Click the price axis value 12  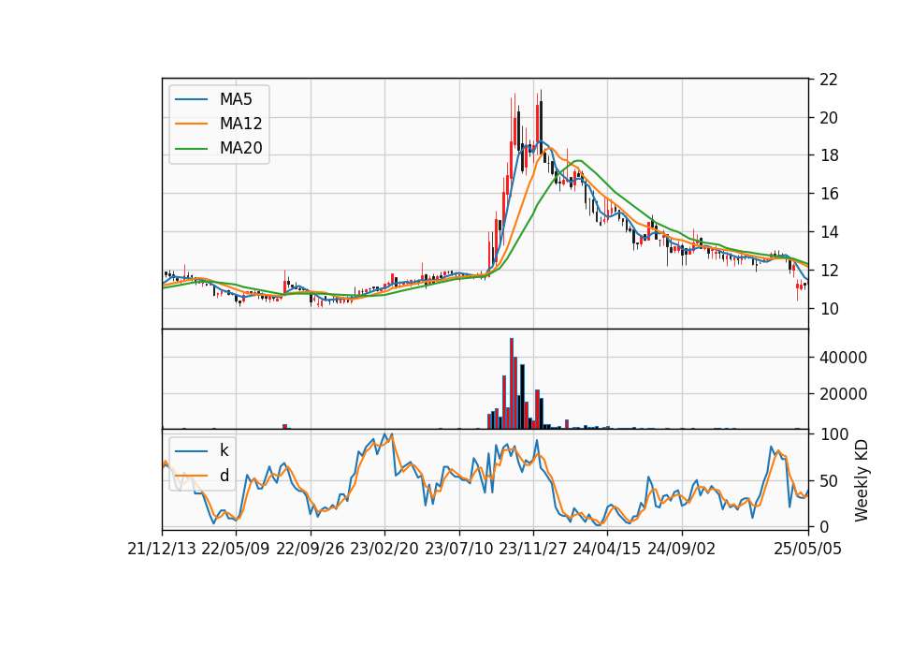829,270
